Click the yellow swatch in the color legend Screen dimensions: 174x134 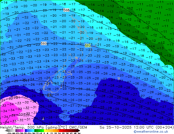(45, 130)
